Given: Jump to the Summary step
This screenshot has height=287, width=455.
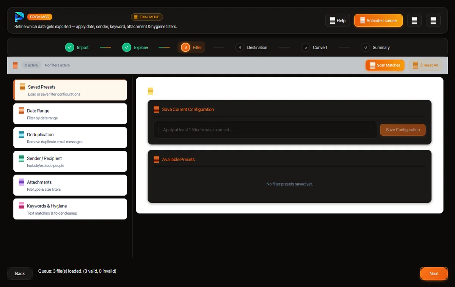Looking at the screenshot, I should pos(376,47).
